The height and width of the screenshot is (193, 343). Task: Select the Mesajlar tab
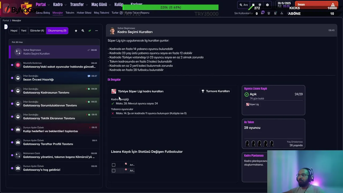58,13
